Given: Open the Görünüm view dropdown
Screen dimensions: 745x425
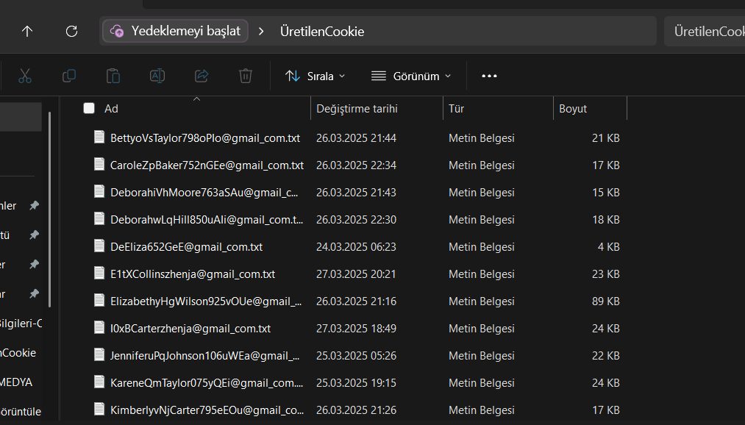Looking at the screenshot, I should (x=411, y=76).
